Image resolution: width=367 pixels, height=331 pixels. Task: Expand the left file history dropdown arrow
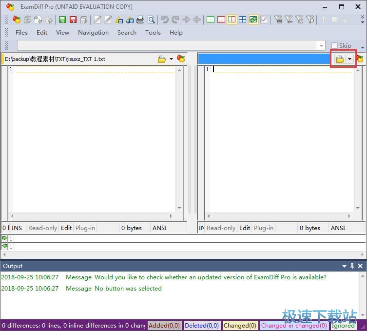coord(171,59)
